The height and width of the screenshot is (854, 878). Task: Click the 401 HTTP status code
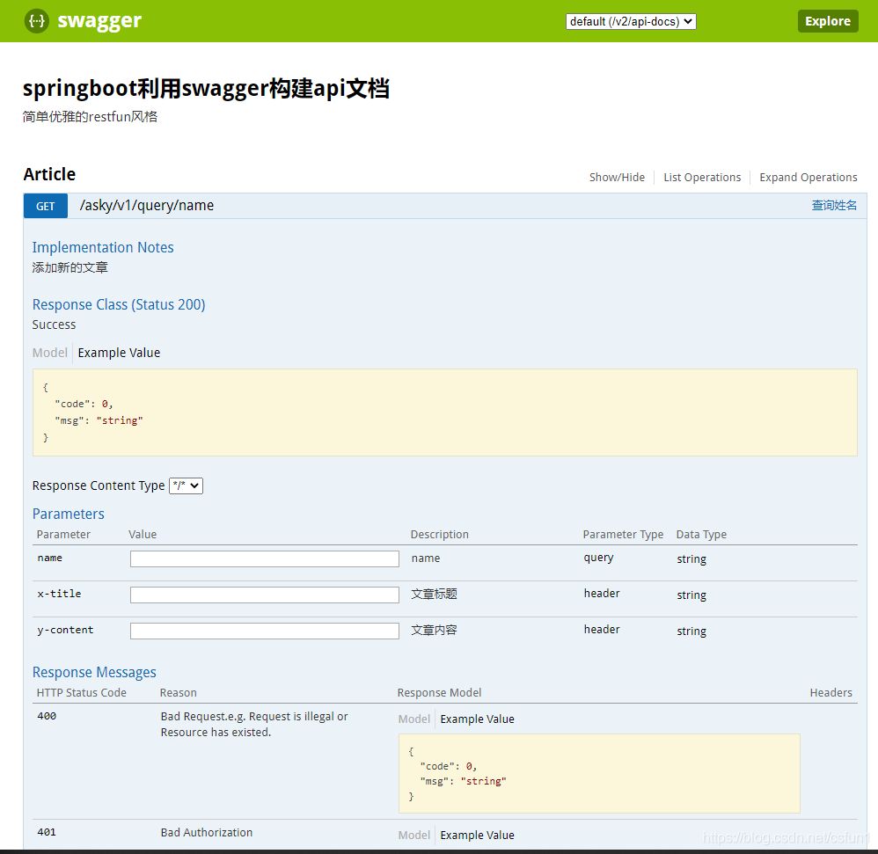[47, 832]
